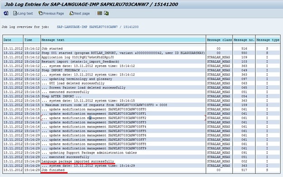Open Long text for the selected entry
283x177 pixels.
coord(23,13)
